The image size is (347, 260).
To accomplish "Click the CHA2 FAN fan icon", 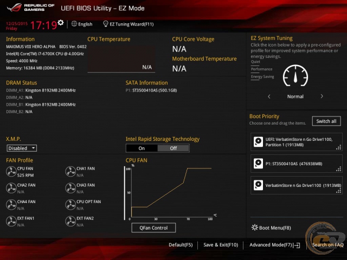I will coord(11,188).
